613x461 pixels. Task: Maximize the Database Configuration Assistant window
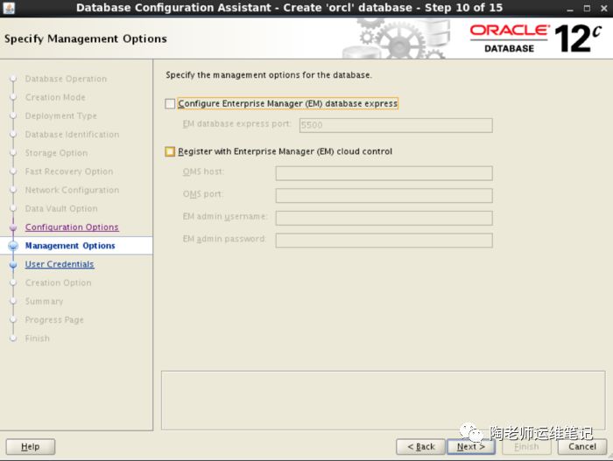[587, 8]
